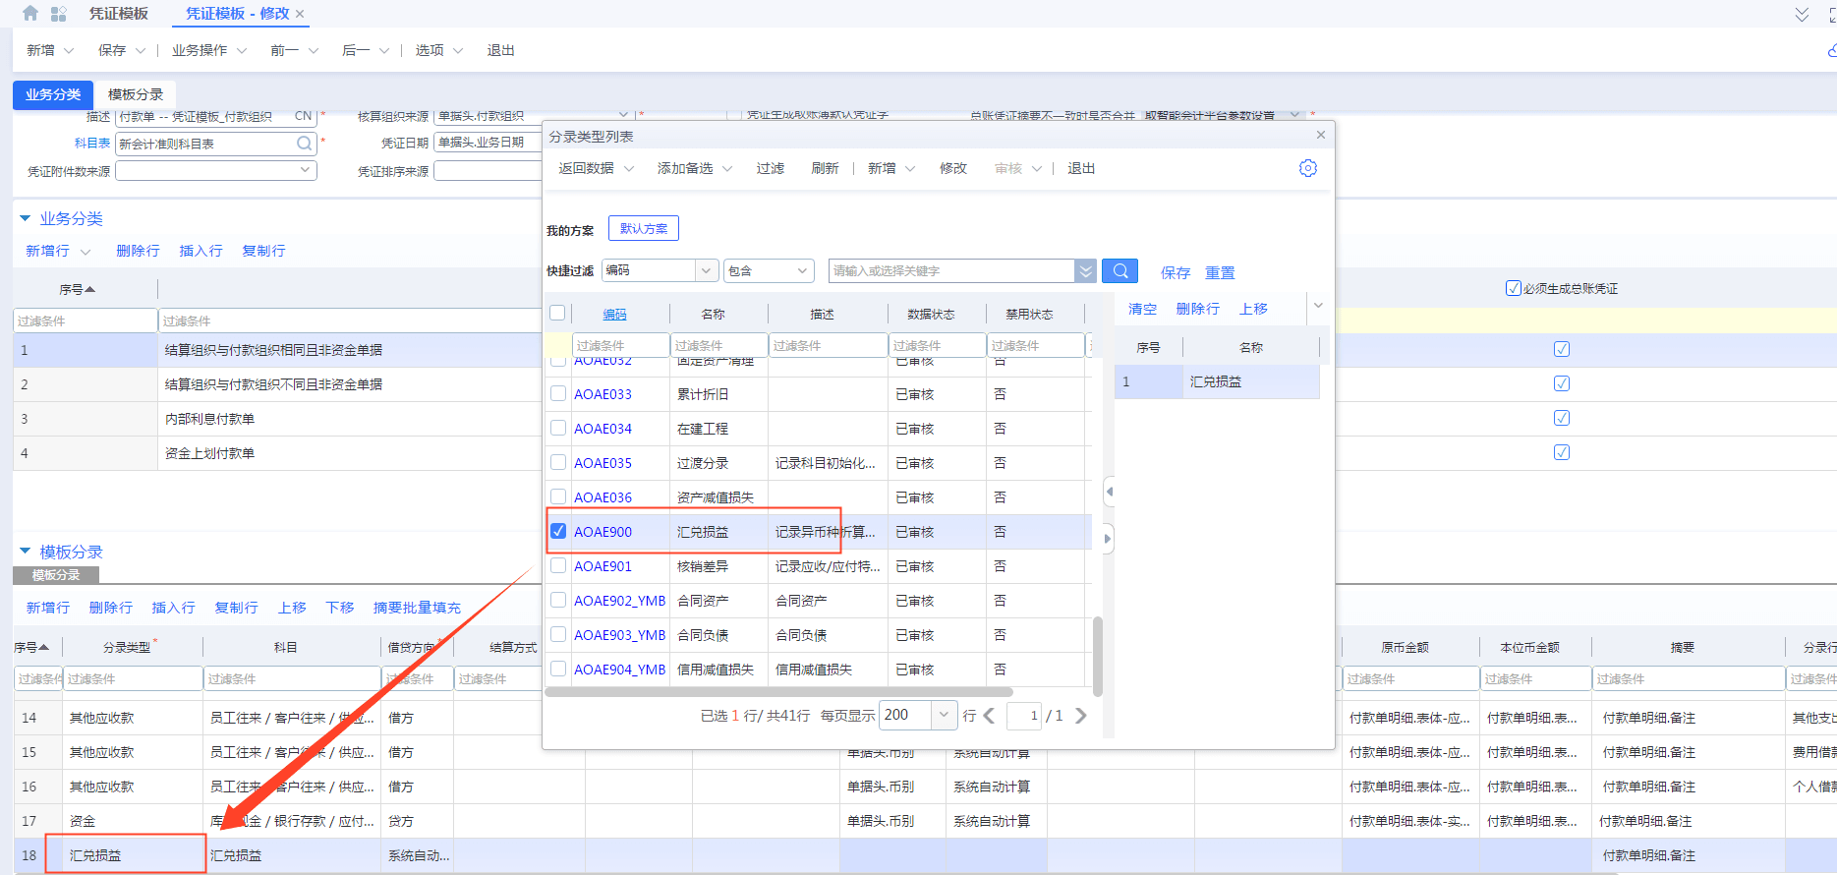This screenshot has height=875, width=1837.
Task: Click the settings gear in dialog toolbar
Action: coord(1307,168)
